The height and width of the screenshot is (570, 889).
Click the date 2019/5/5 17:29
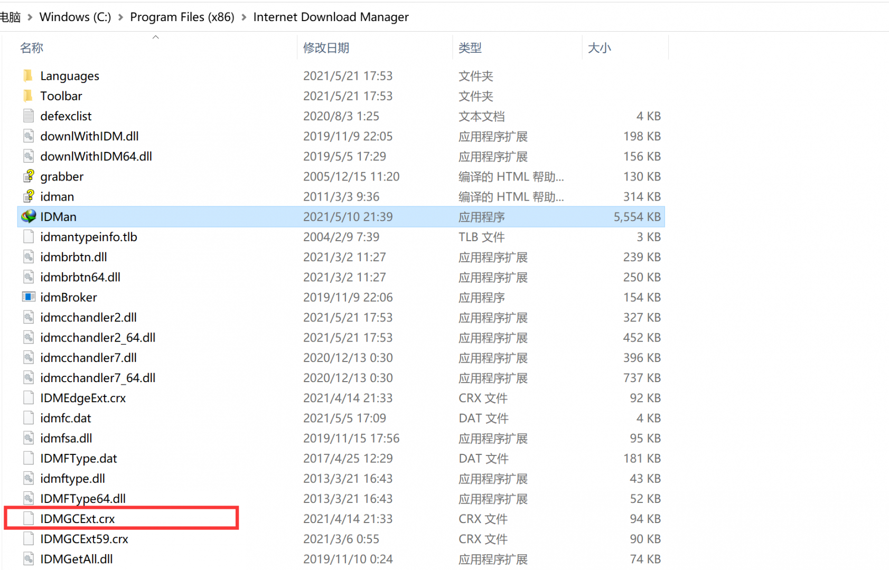(344, 156)
